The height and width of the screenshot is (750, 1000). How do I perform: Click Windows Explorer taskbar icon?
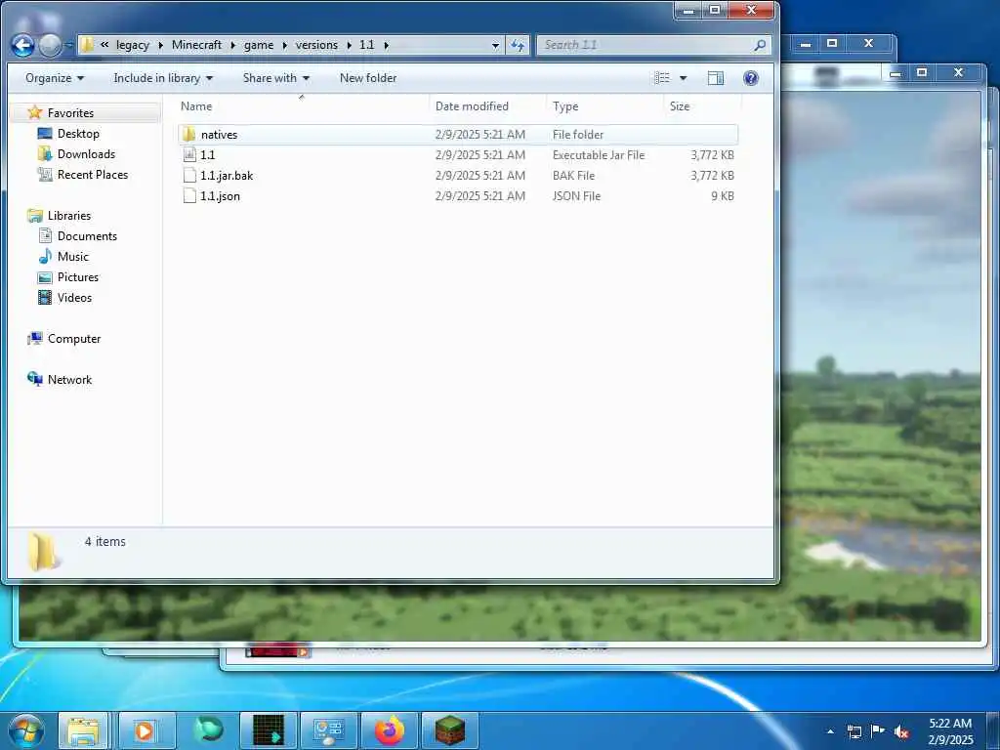pos(84,730)
